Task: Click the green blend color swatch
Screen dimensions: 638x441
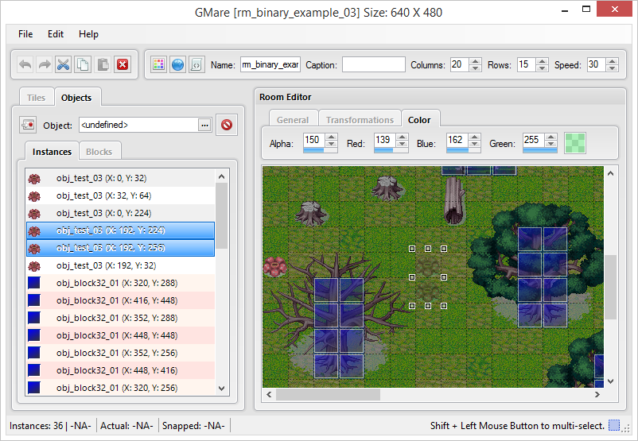Action: point(575,143)
